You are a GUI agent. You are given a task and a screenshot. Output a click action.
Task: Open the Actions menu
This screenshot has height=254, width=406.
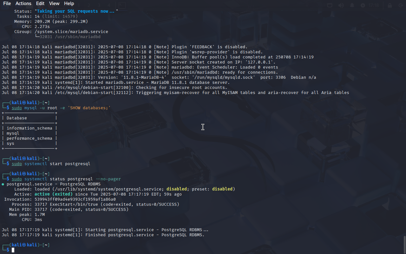tap(23, 3)
